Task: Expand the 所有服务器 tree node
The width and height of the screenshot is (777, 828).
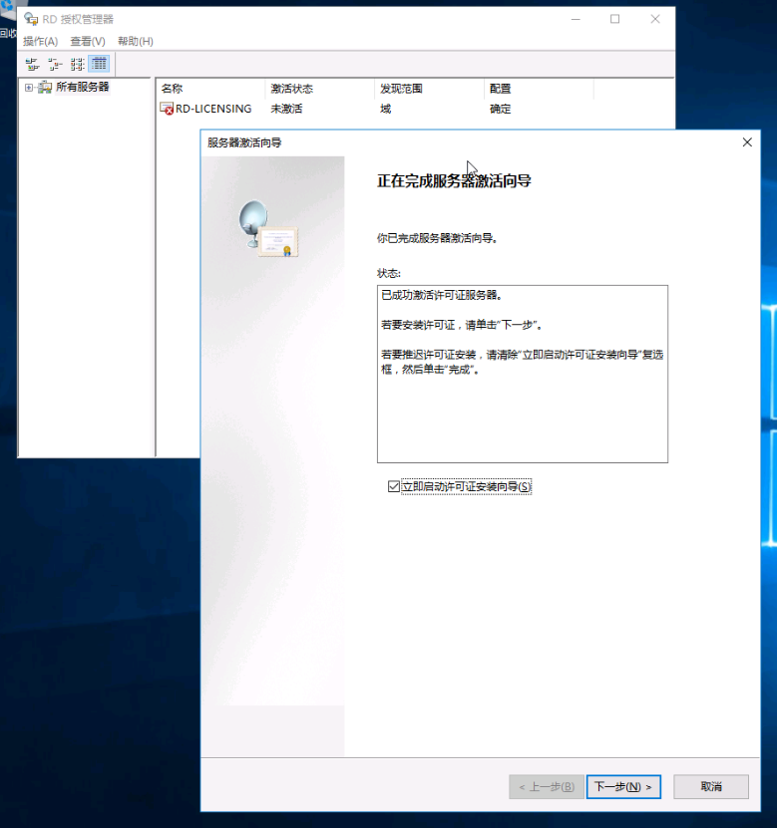Action: tap(29, 88)
